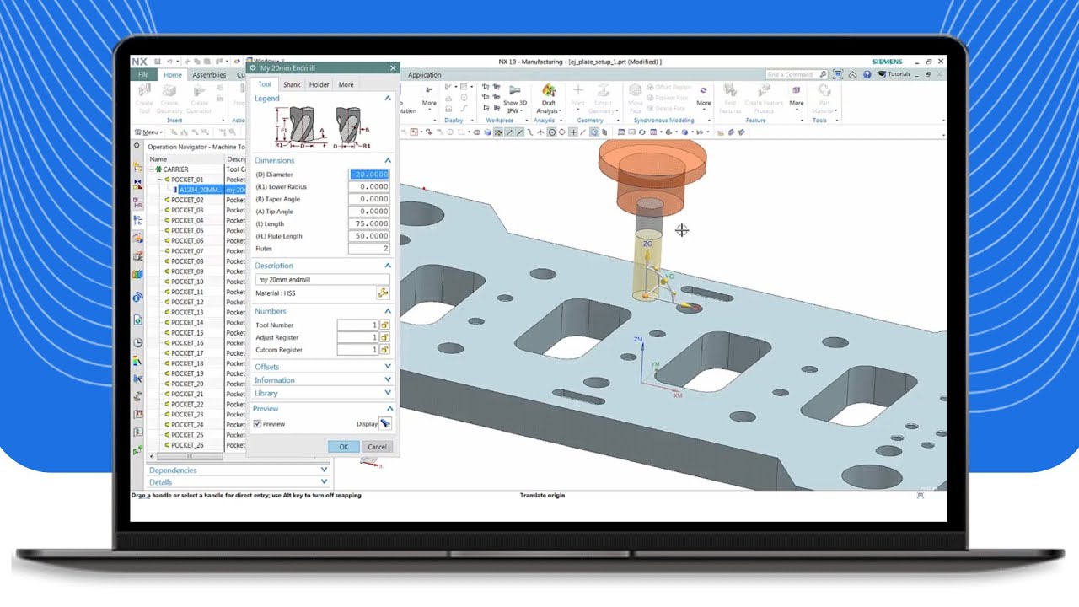Click lock icon beside Adjust Register

(x=385, y=337)
